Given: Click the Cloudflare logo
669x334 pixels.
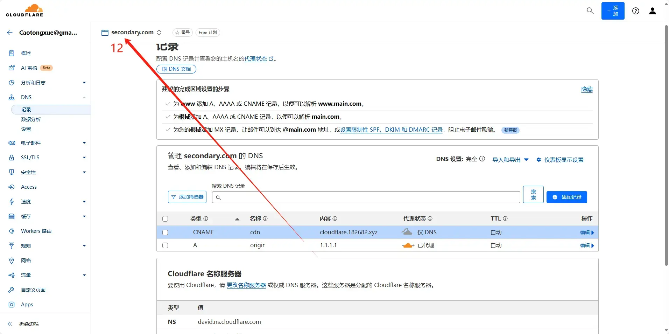Looking at the screenshot, I should click(x=24, y=10).
